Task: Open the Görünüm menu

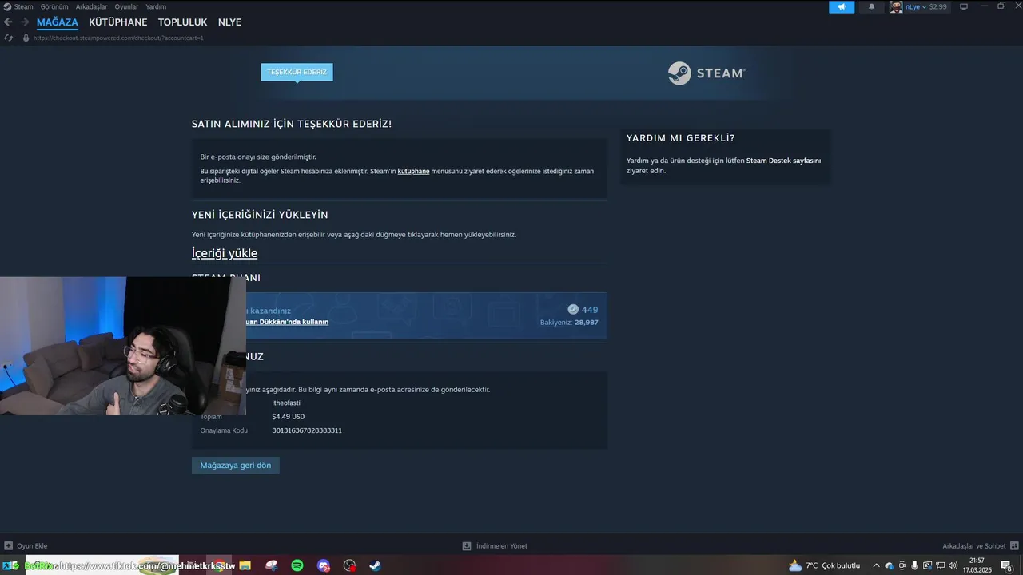Action: click(54, 6)
